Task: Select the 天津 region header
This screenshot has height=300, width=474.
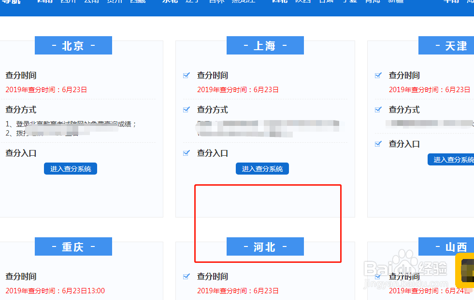Action: pyautogui.click(x=446, y=45)
